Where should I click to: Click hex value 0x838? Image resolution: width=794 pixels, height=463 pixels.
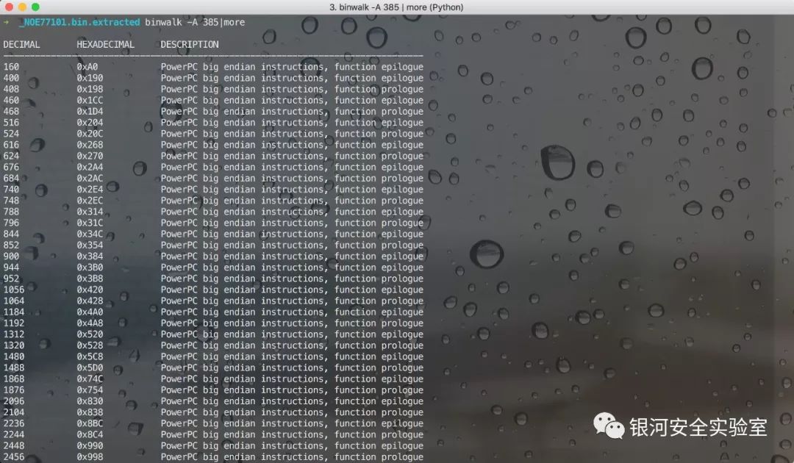[x=90, y=412]
